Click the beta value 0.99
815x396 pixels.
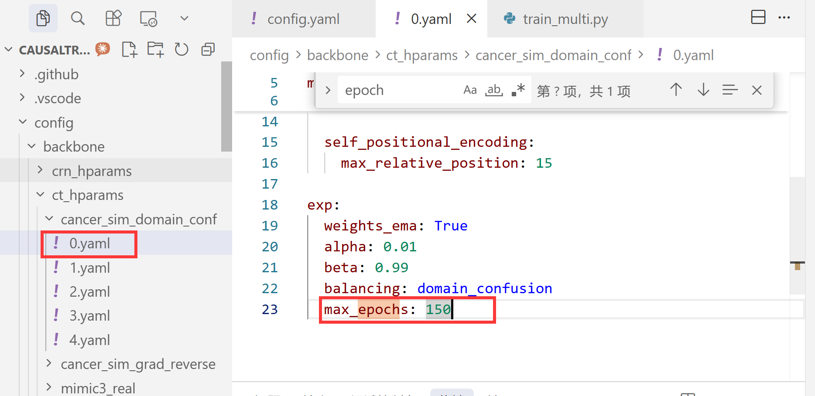tap(391, 267)
